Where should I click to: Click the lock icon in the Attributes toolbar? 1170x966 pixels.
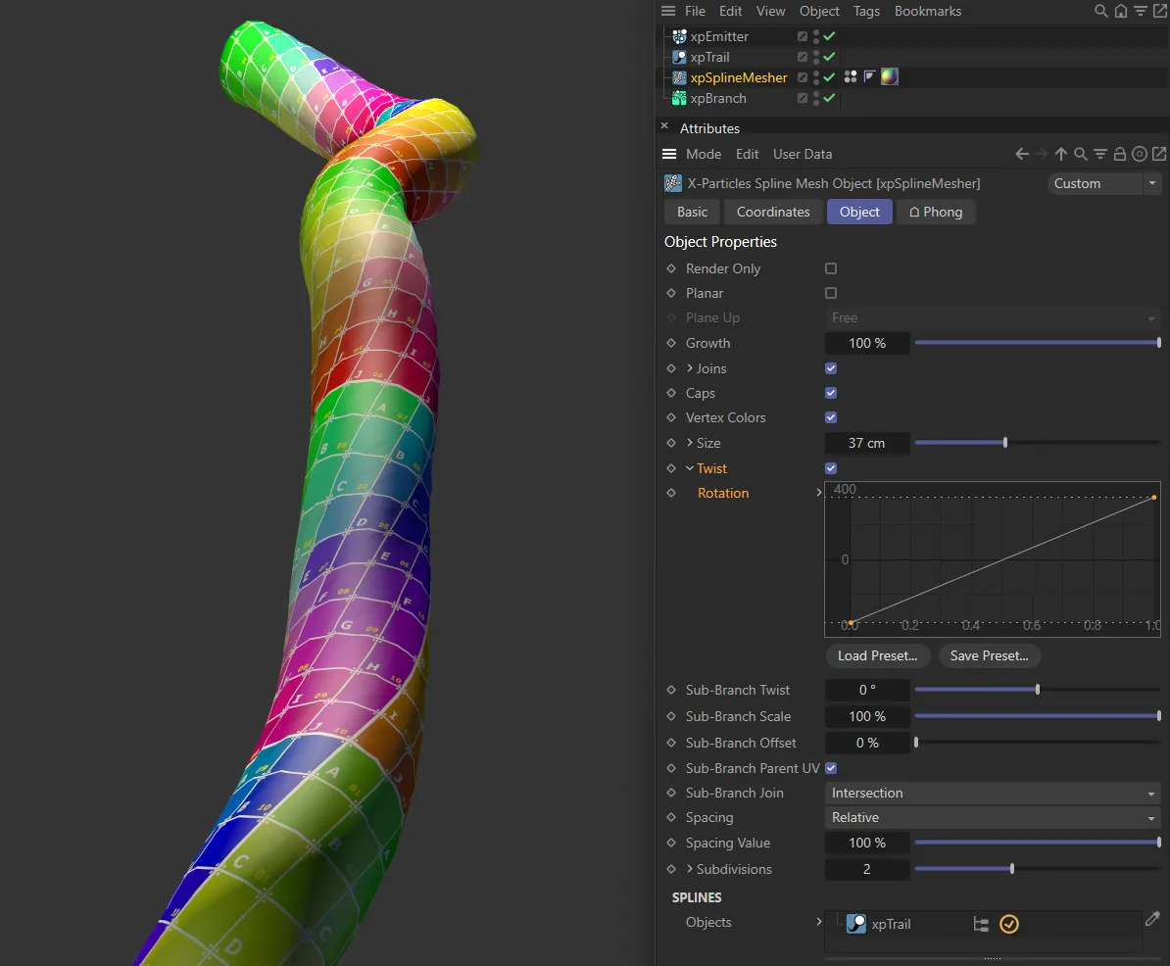point(1120,154)
